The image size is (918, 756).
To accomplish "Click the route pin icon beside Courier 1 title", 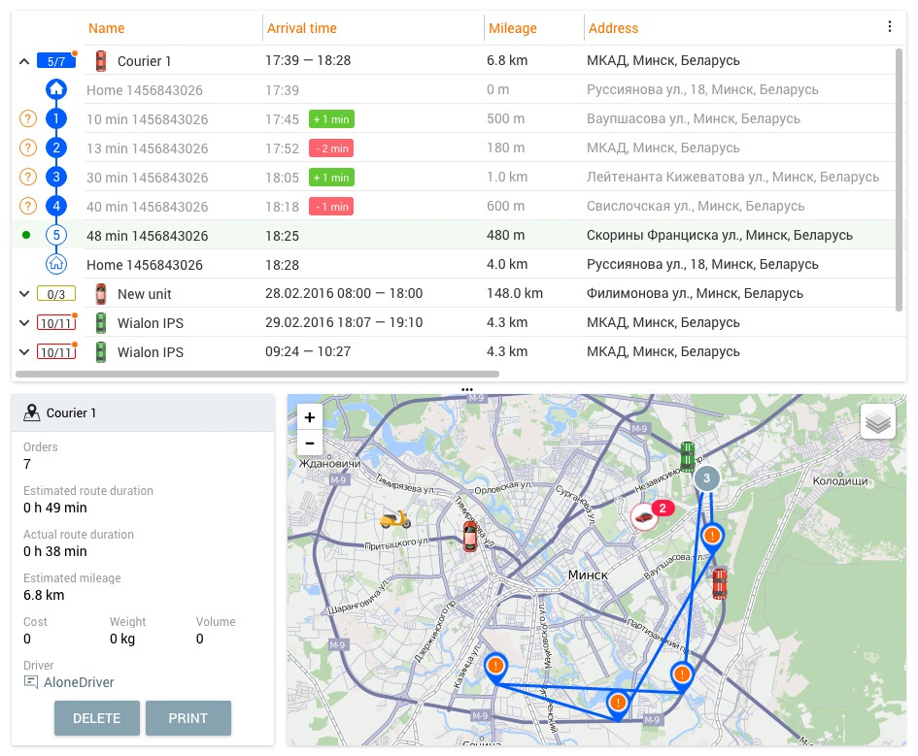I will [x=32, y=412].
